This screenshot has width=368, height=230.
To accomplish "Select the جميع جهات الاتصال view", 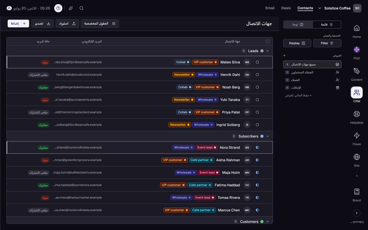I will pyautogui.click(x=312, y=64).
